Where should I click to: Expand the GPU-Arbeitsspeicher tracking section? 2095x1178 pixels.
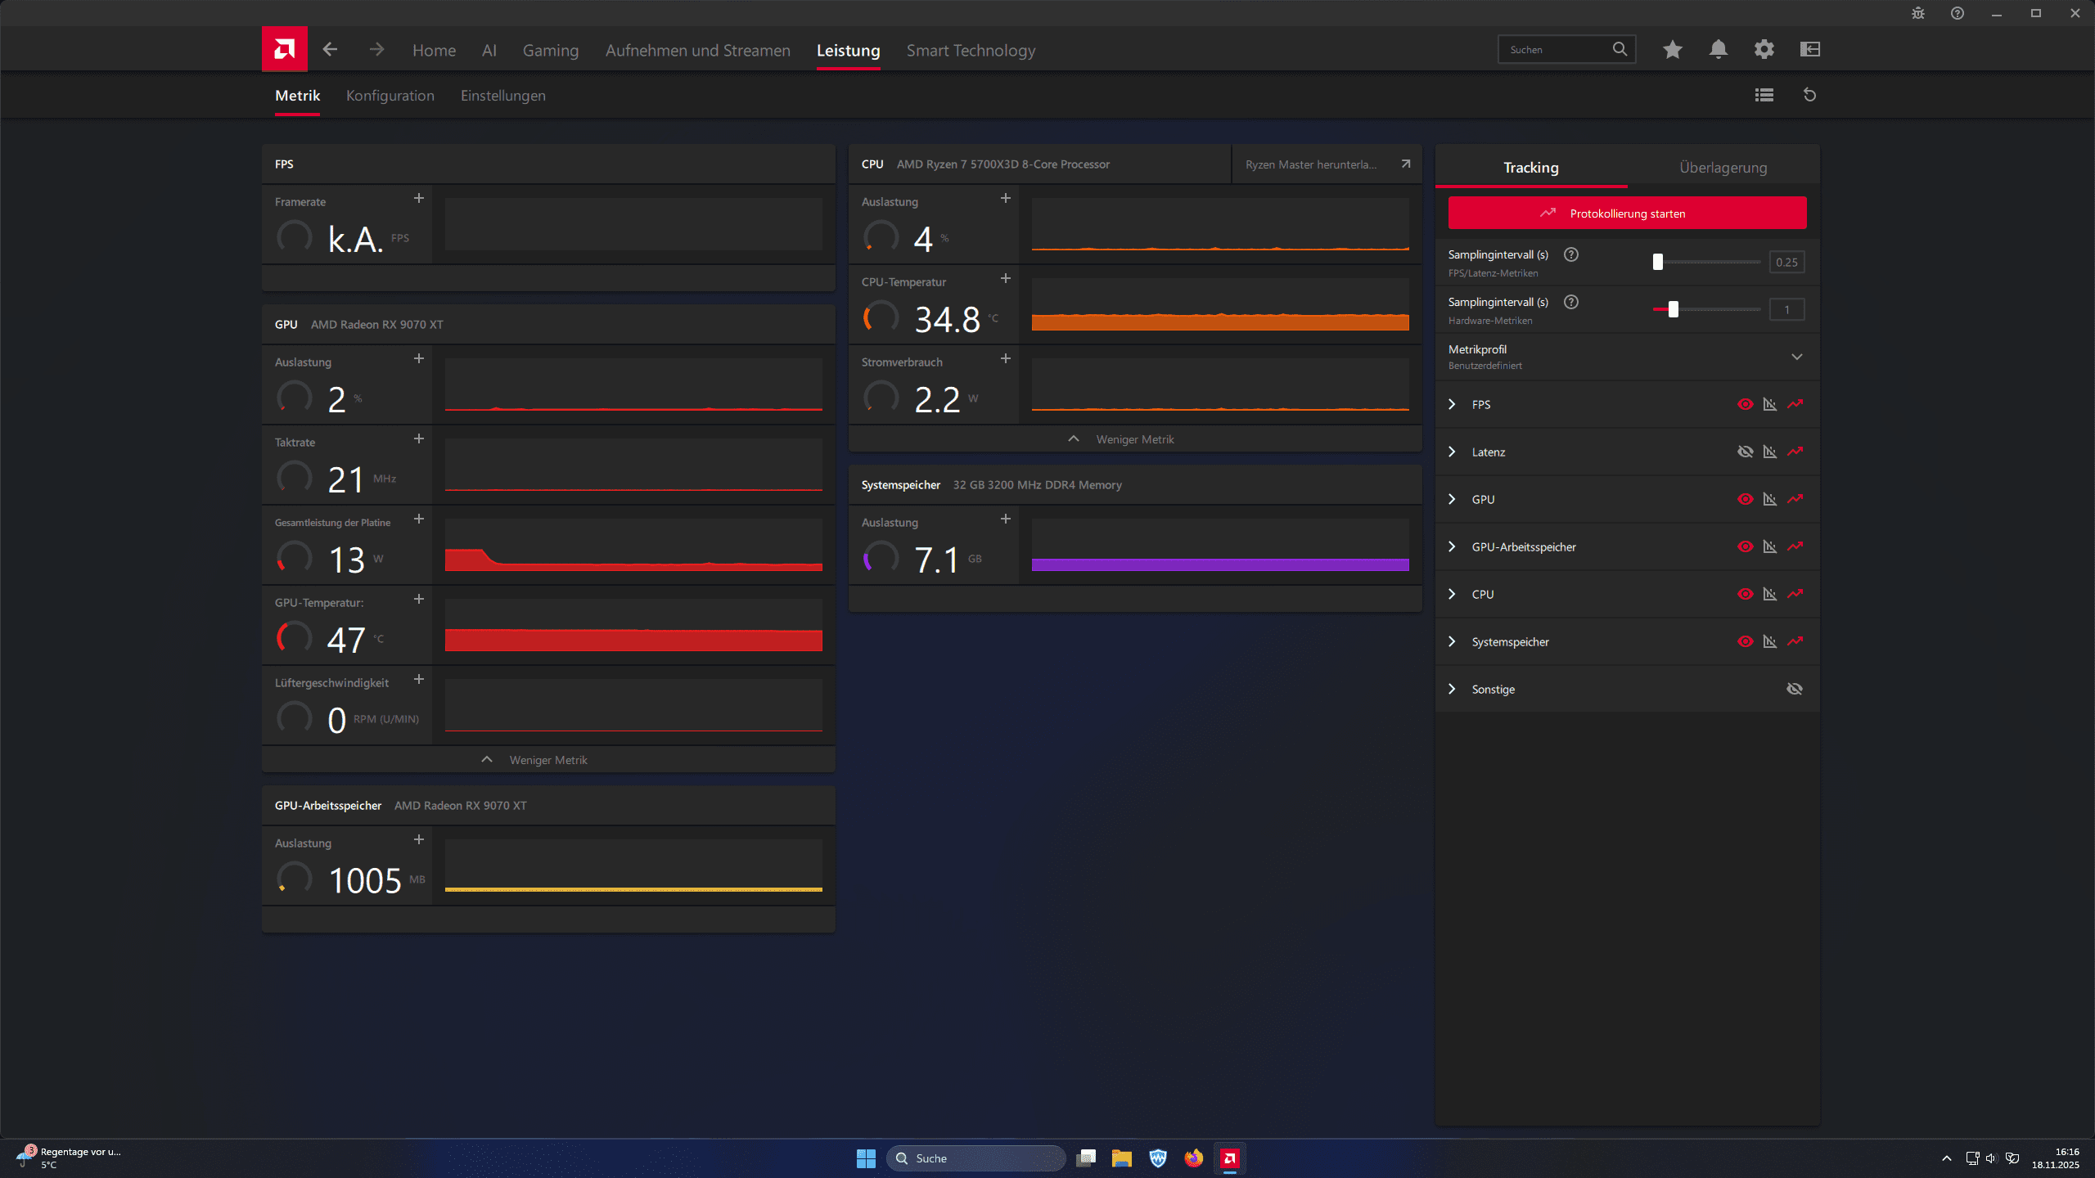click(x=1452, y=546)
